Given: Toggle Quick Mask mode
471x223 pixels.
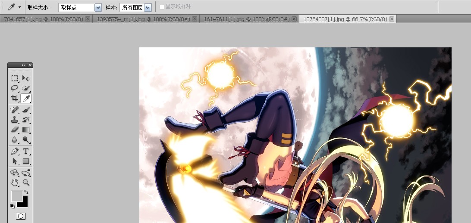Looking at the screenshot, I should [20, 216].
